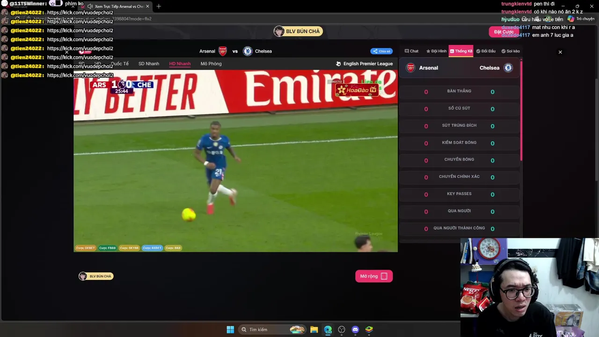Viewport: 599px width, 337px height.
Task: Click the Cược 8XBET tag
Action: [152, 248]
